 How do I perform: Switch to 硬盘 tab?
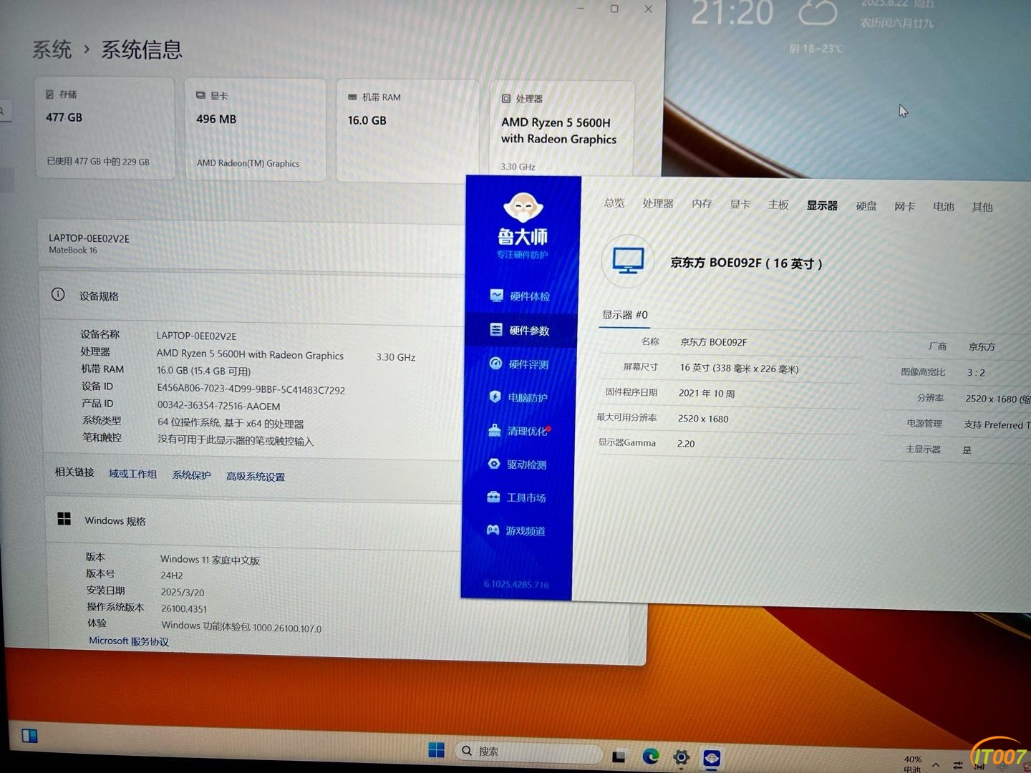pyautogui.click(x=866, y=206)
